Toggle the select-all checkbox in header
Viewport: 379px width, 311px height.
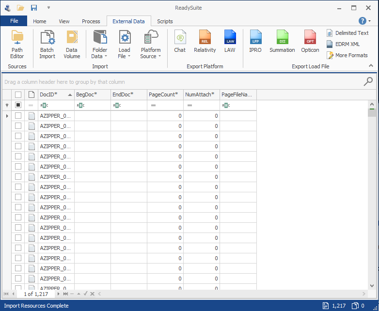[18, 94]
